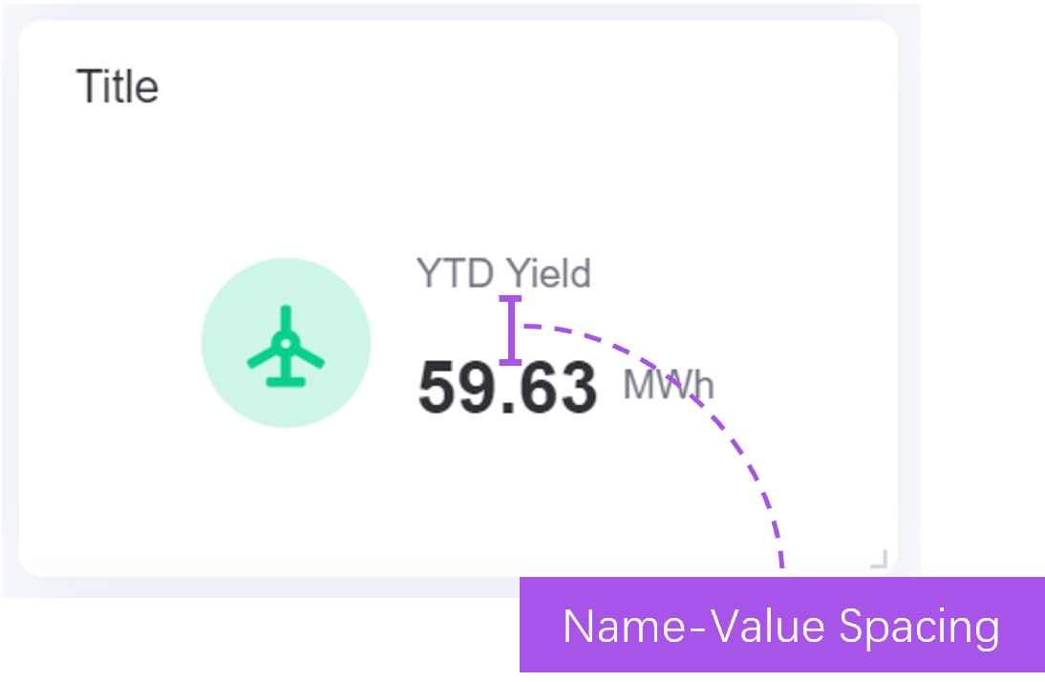Click the MWh unit text

669,385
